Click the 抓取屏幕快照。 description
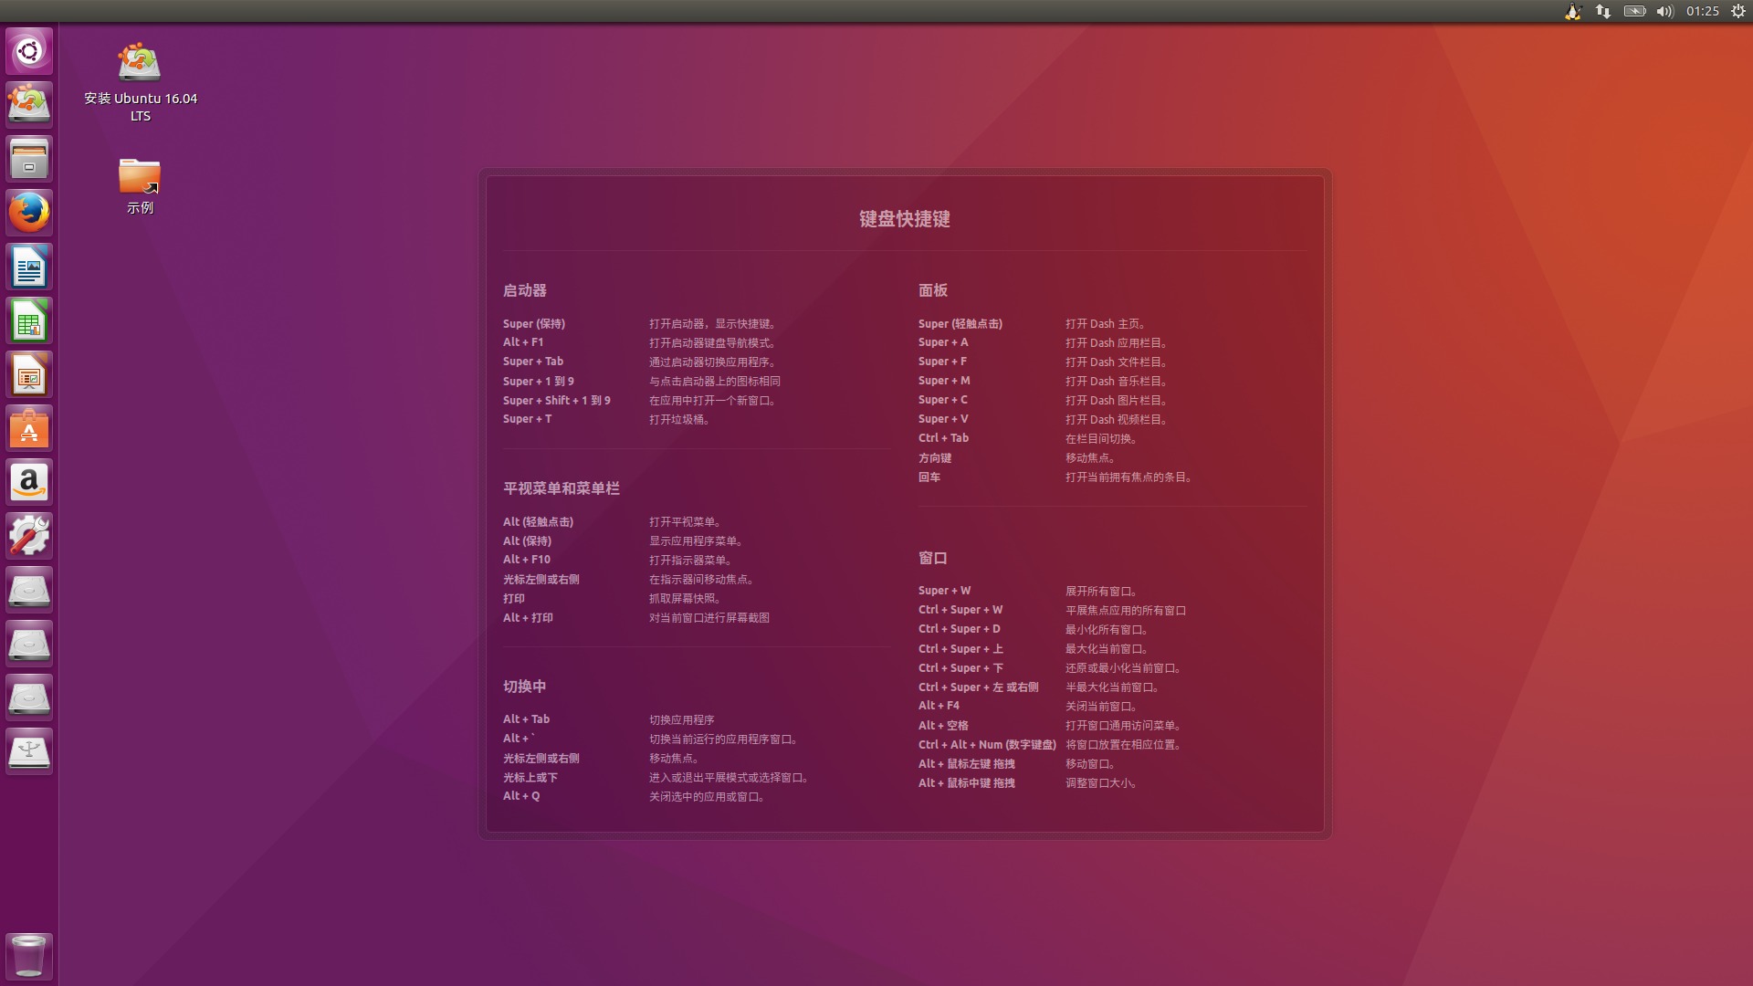 [x=686, y=599]
